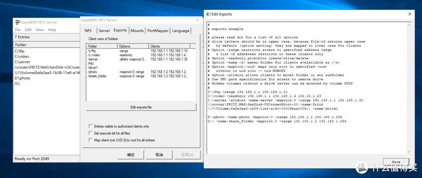Click the Options column header

(133, 46)
